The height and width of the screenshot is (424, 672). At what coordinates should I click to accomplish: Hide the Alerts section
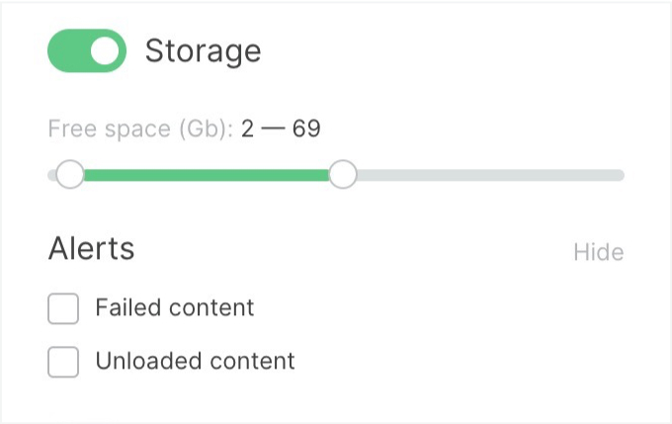[x=598, y=252]
